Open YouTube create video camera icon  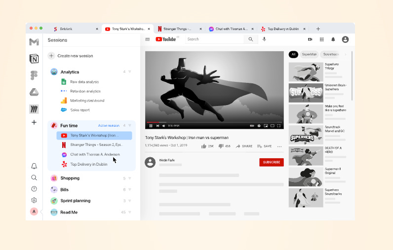click(x=310, y=39)
